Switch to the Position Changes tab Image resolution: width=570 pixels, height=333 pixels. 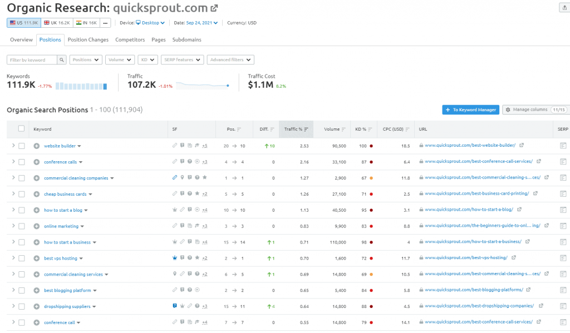coord(88,40)
